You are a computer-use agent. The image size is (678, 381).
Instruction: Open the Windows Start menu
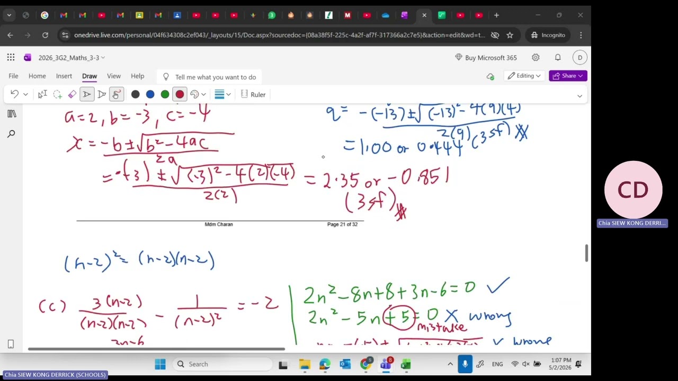(160, 364)
